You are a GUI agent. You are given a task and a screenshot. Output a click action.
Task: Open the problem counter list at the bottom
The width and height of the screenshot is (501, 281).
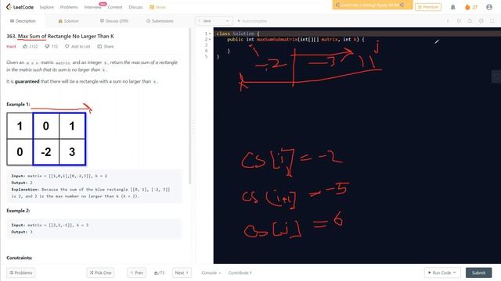pos(159,272)
